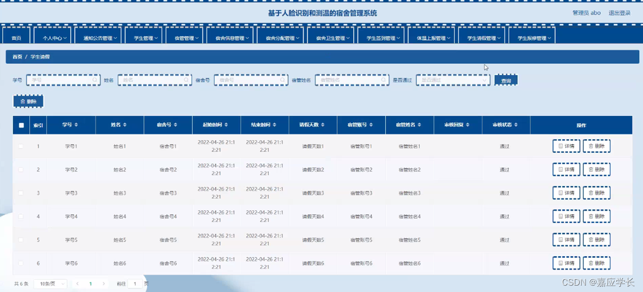Viewport: 643px width, 292px height.
Task: Check the box for row 学号5
Action: 21,240
